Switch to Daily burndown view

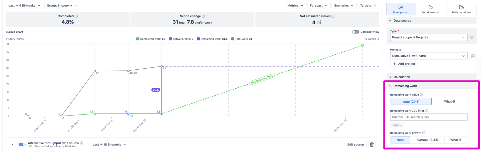(461, 9)
